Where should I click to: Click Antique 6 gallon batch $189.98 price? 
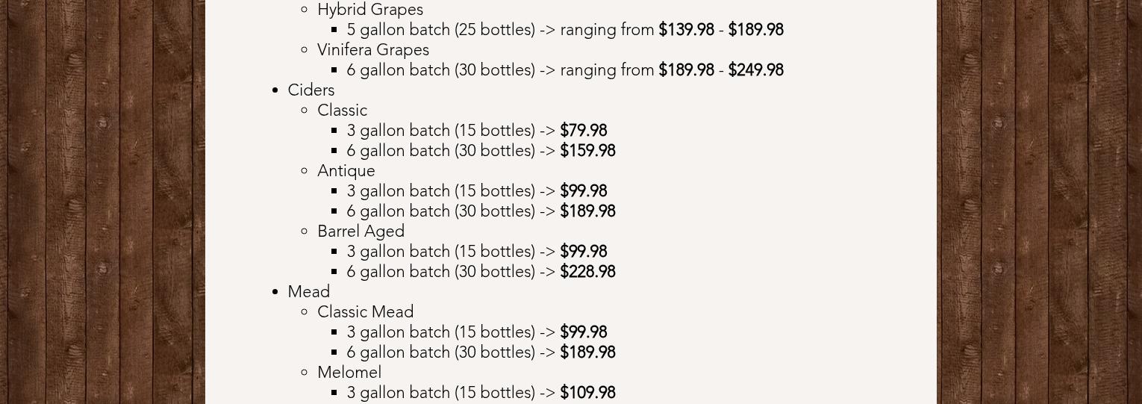click(587, 211)
